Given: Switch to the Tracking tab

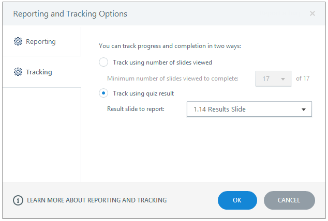Looking at the screenshot, I should (42, 72).
